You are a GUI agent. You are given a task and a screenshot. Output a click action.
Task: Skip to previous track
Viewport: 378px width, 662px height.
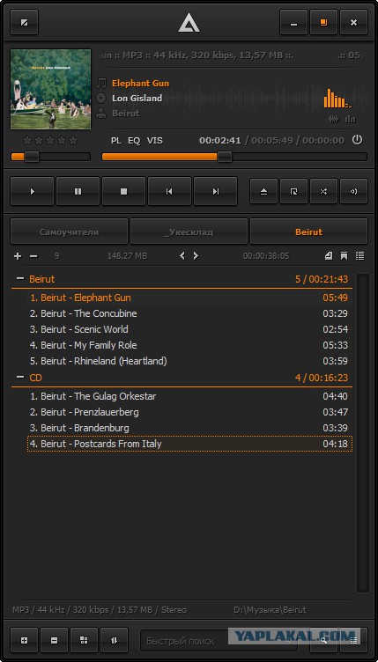[x=169, y=191]
